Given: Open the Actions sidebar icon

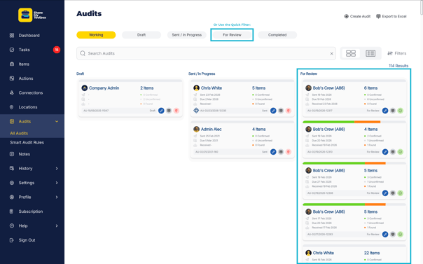Looking at the screenshot, I should click(12, 78).
